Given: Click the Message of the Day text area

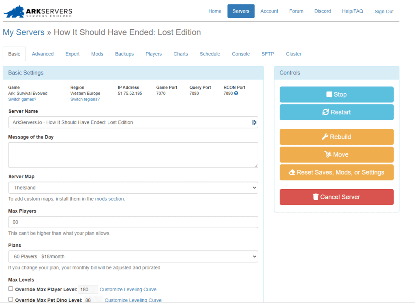Looking at the screenshot, I should point(133,155).
